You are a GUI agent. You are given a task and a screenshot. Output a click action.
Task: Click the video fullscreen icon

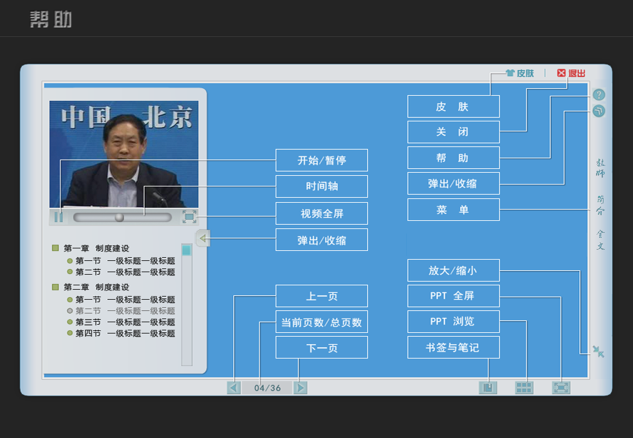coord(189,216)
